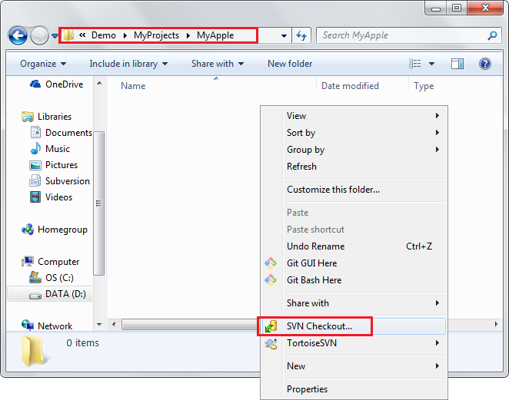
Task: Open the Include in library dropdown
Action: pos(128,64)
